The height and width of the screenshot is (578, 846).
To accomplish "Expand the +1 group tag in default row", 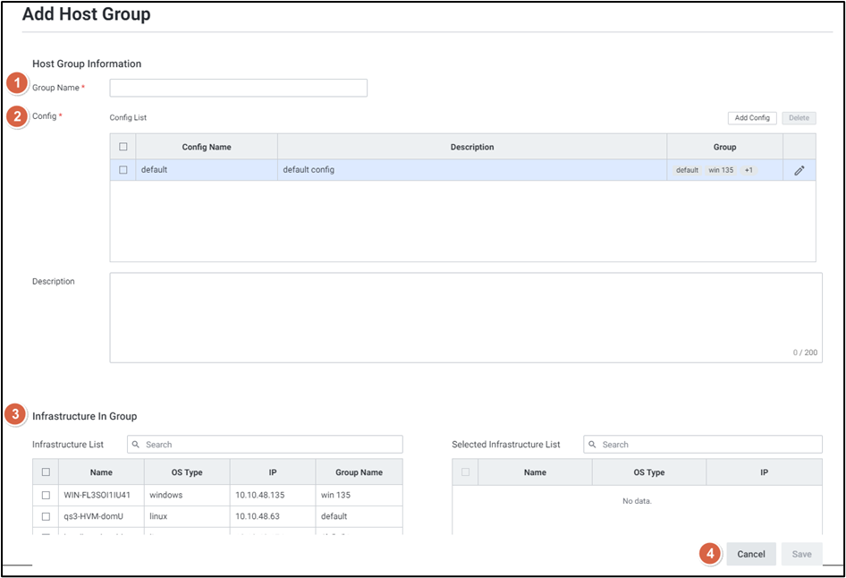I will pyautogui.click(x=749, y=170).
